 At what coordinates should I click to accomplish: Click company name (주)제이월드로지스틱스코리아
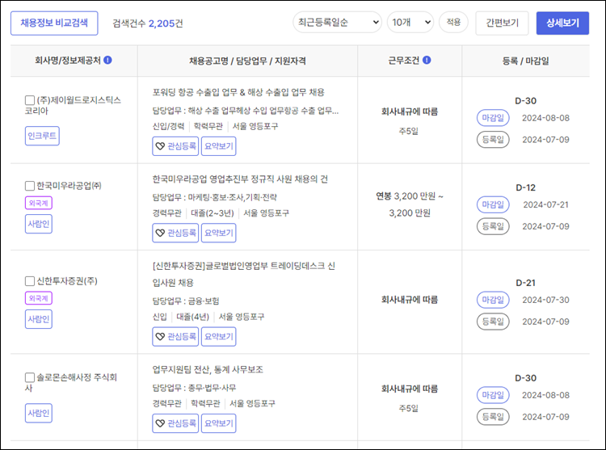coord(73,106)
